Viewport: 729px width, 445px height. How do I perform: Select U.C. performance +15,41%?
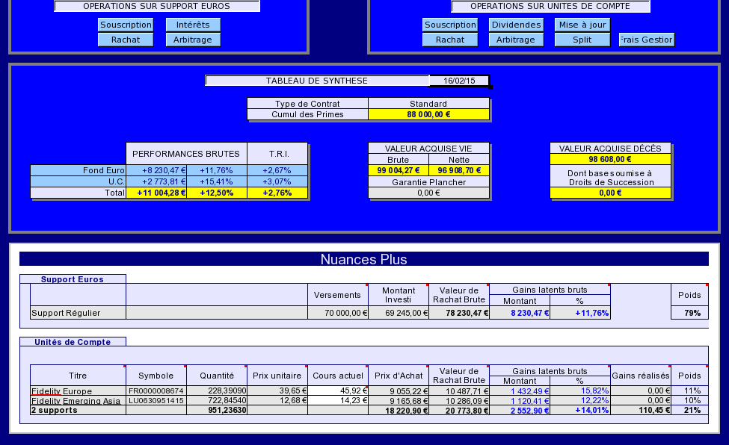pos(217,181)
